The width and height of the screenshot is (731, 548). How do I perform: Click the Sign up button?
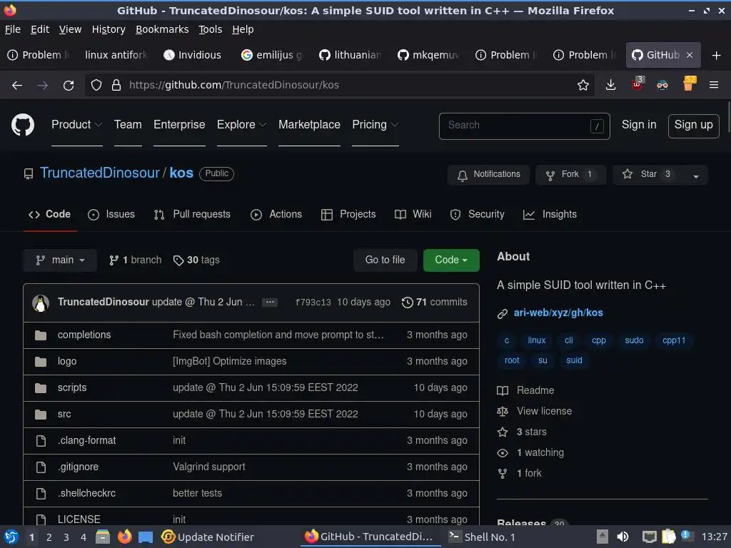(693, 126)
